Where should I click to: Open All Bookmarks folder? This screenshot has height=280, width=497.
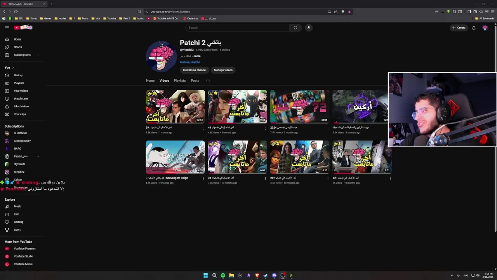tap(485, 18)
